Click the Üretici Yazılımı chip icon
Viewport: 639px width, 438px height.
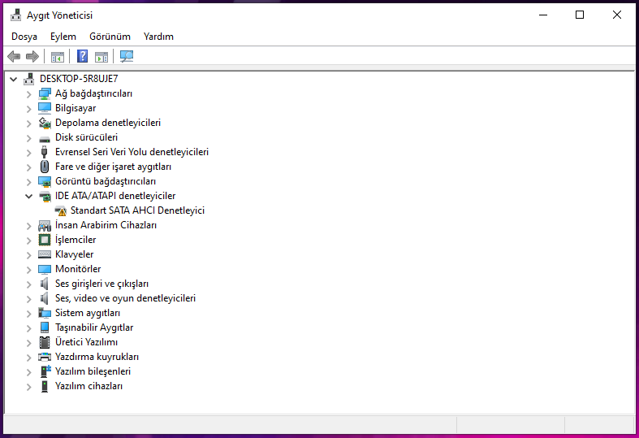[45, 342]
